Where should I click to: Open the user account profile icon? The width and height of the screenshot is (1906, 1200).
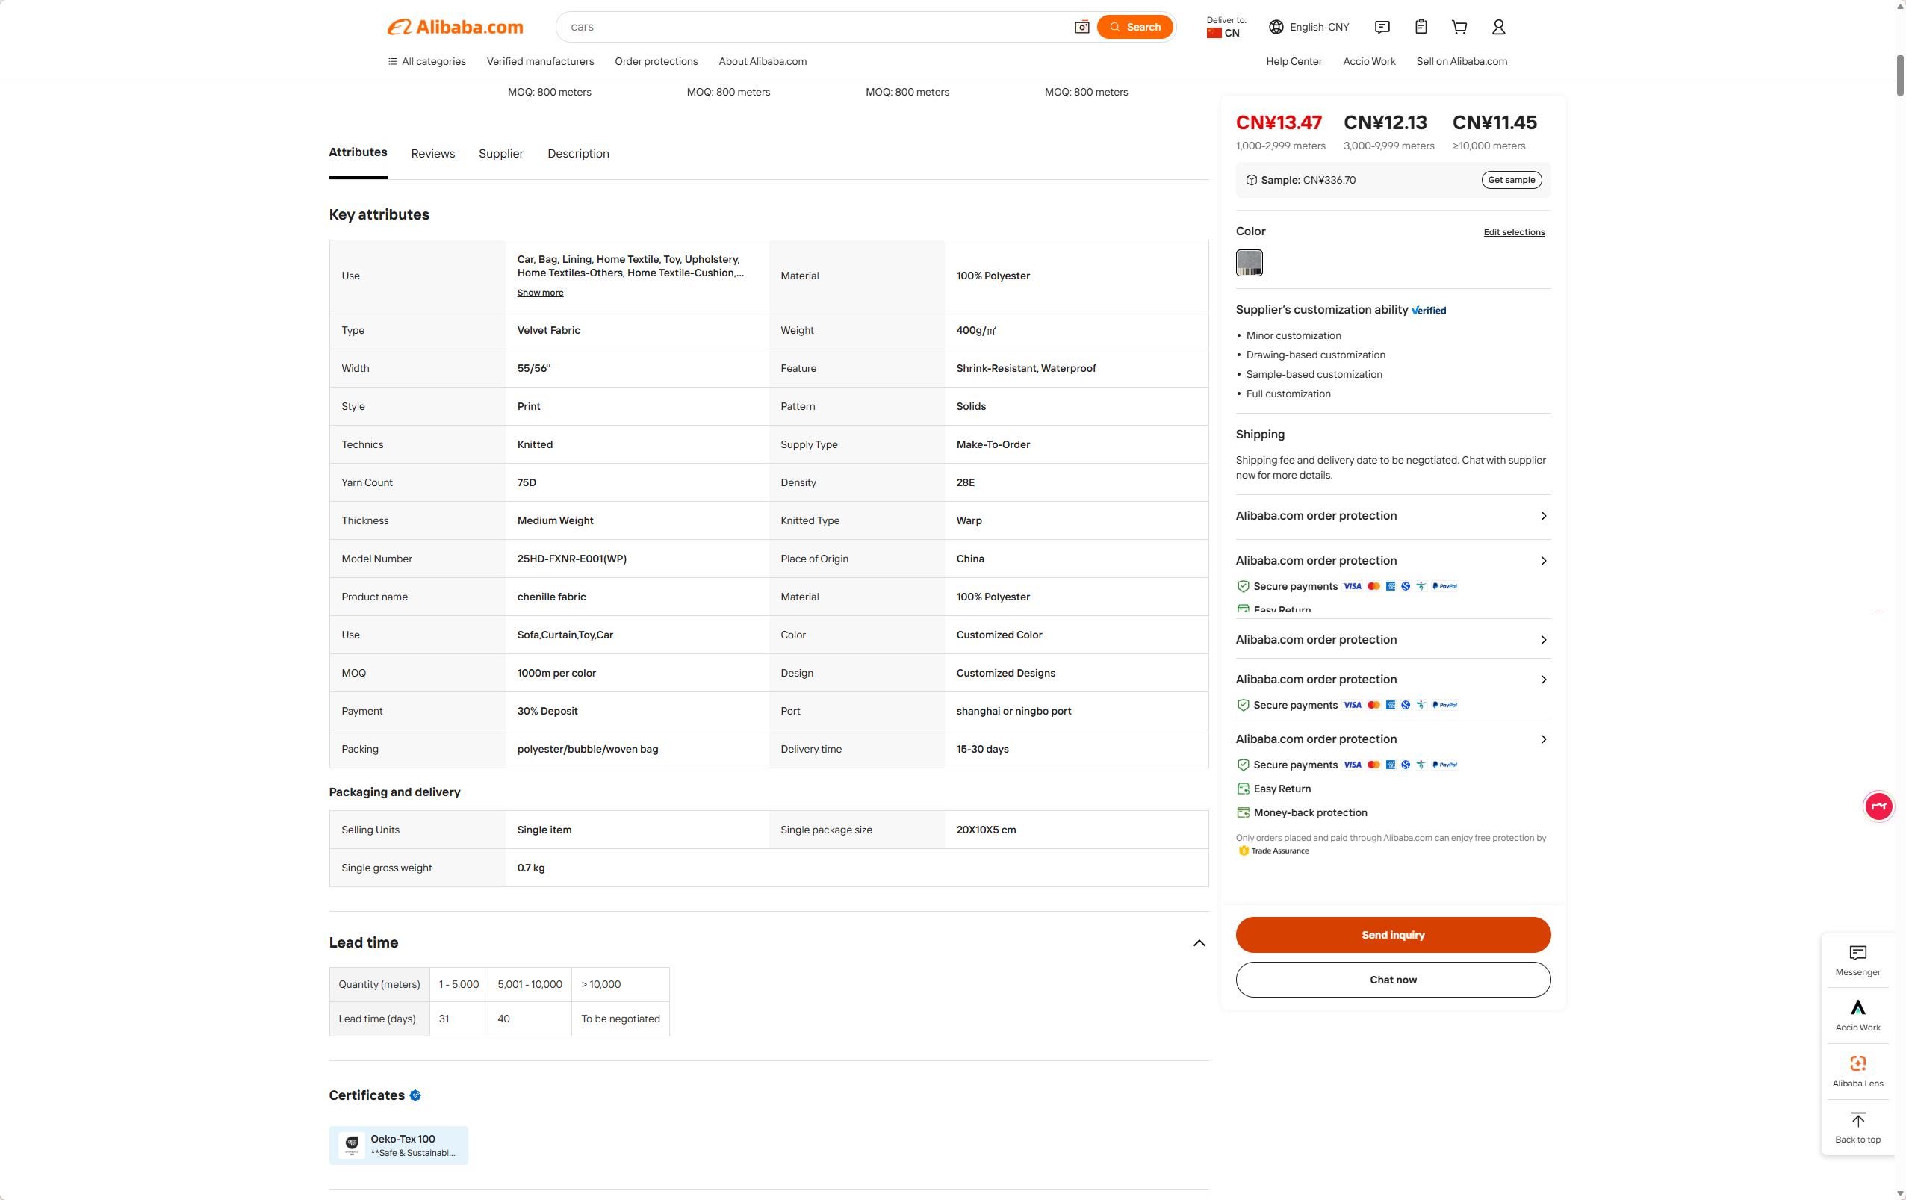(1498, 27)
